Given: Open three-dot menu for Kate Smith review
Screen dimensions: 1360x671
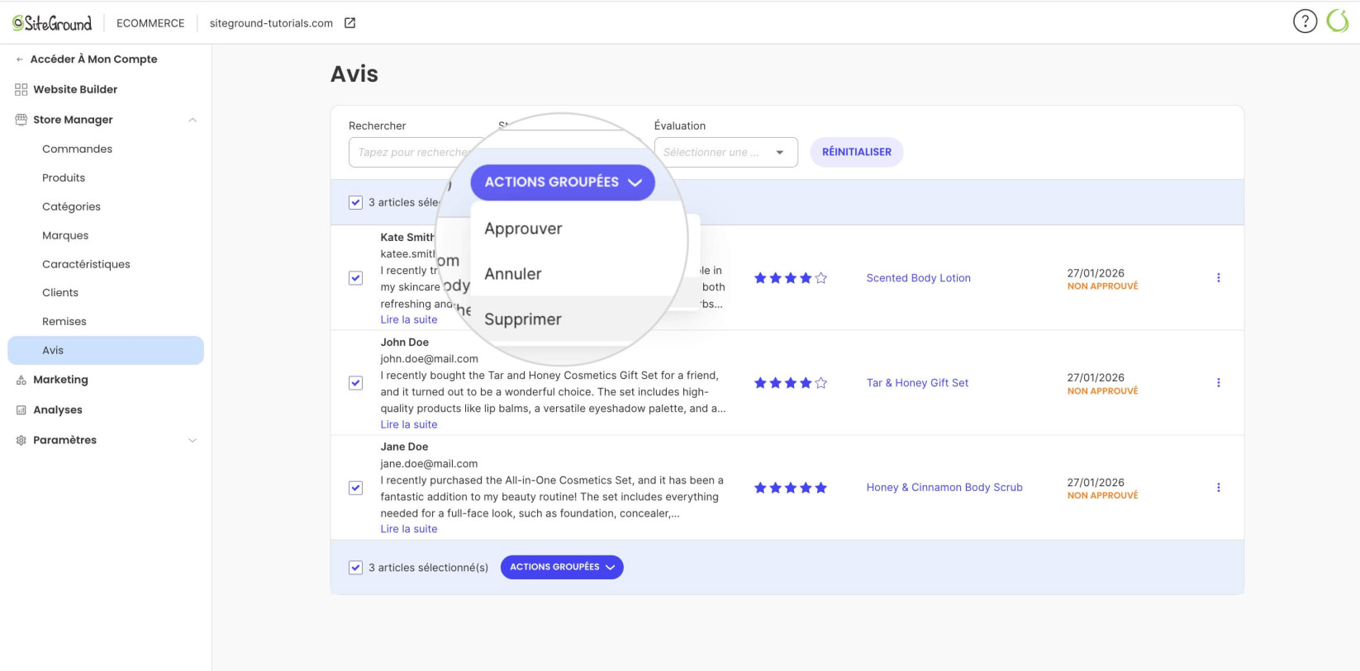Looking at the screenshot, I should (x=1218, y=278).
